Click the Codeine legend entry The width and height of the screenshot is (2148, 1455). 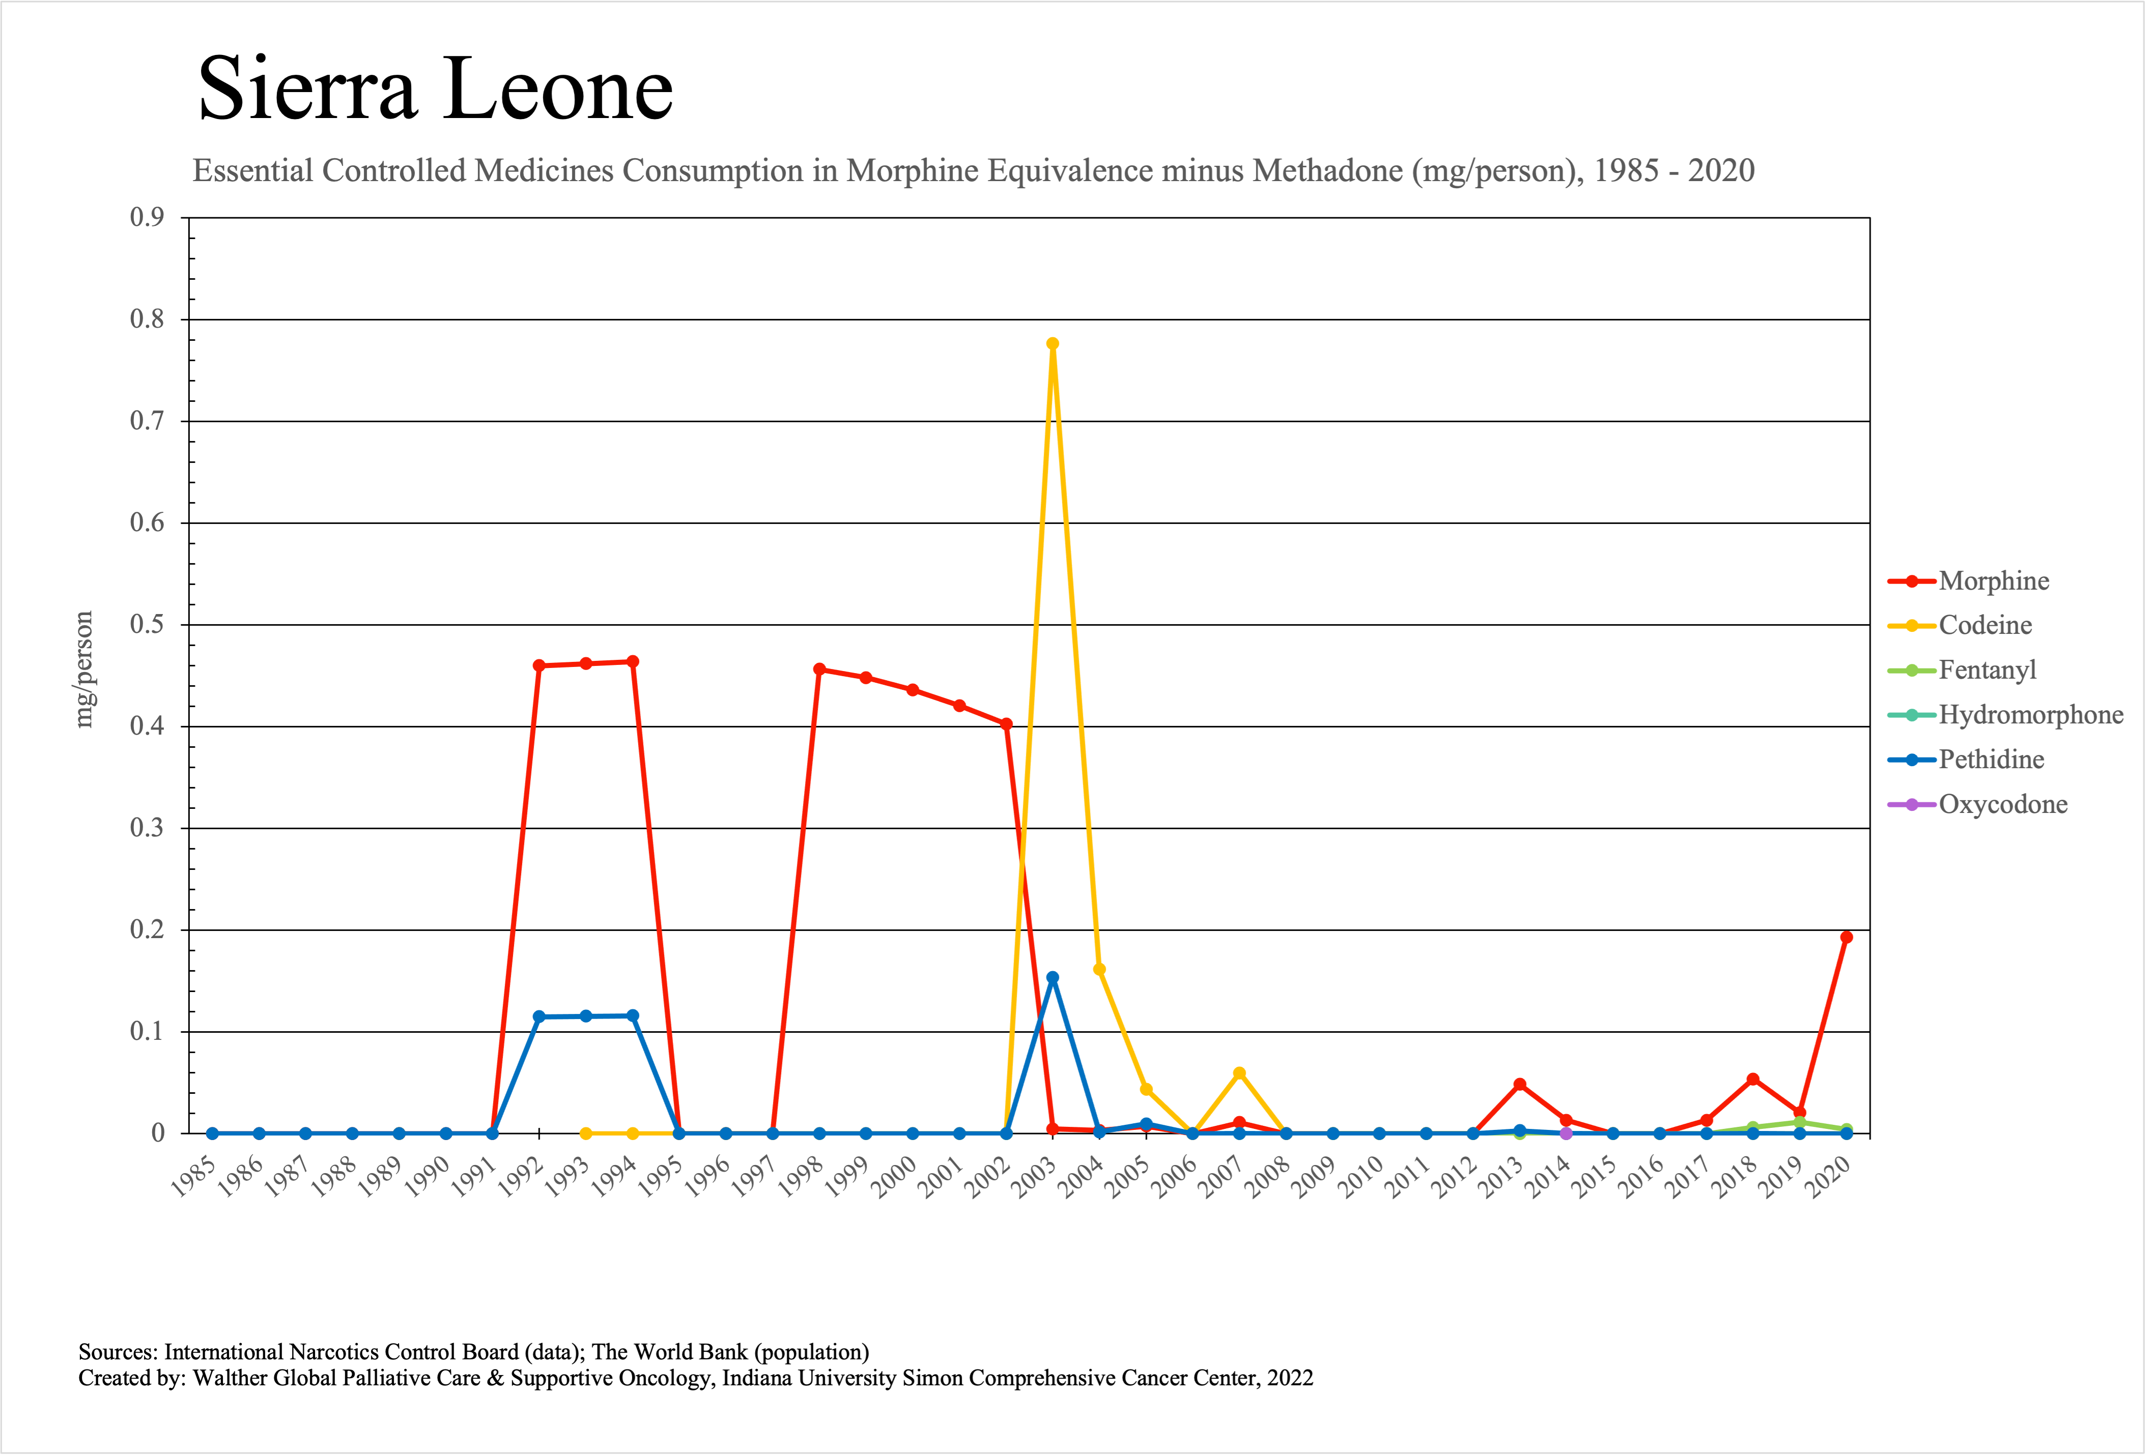1985,625
